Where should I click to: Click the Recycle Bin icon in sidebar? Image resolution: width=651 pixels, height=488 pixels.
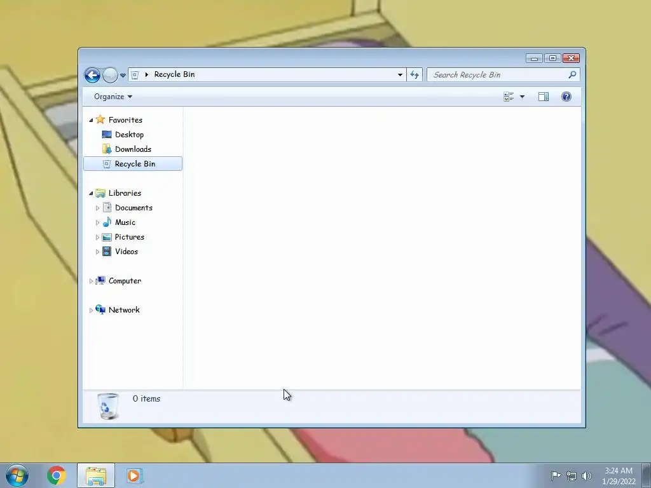[x=107, y=164]
